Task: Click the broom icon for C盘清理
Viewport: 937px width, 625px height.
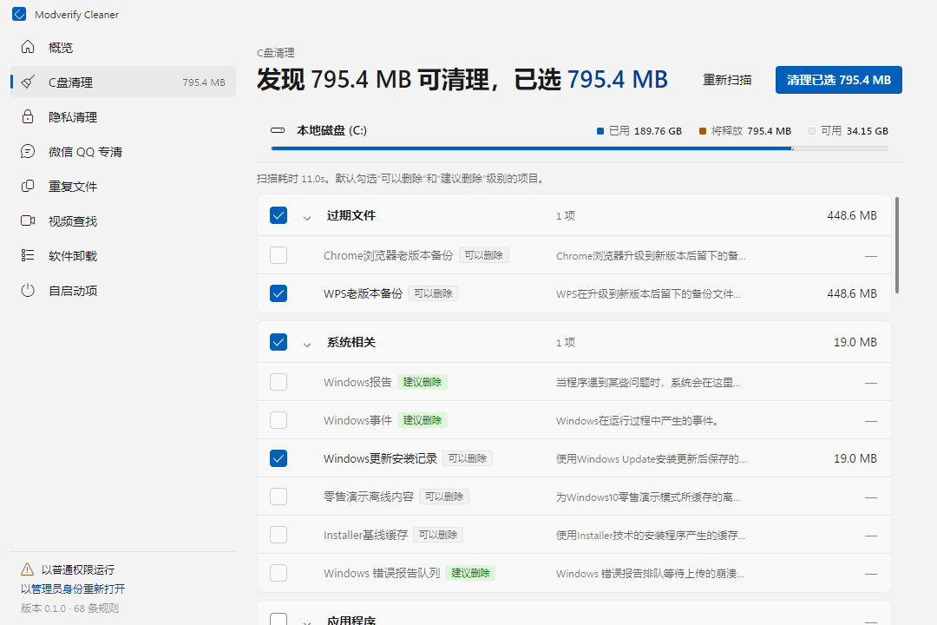Action: pos(28,82)
